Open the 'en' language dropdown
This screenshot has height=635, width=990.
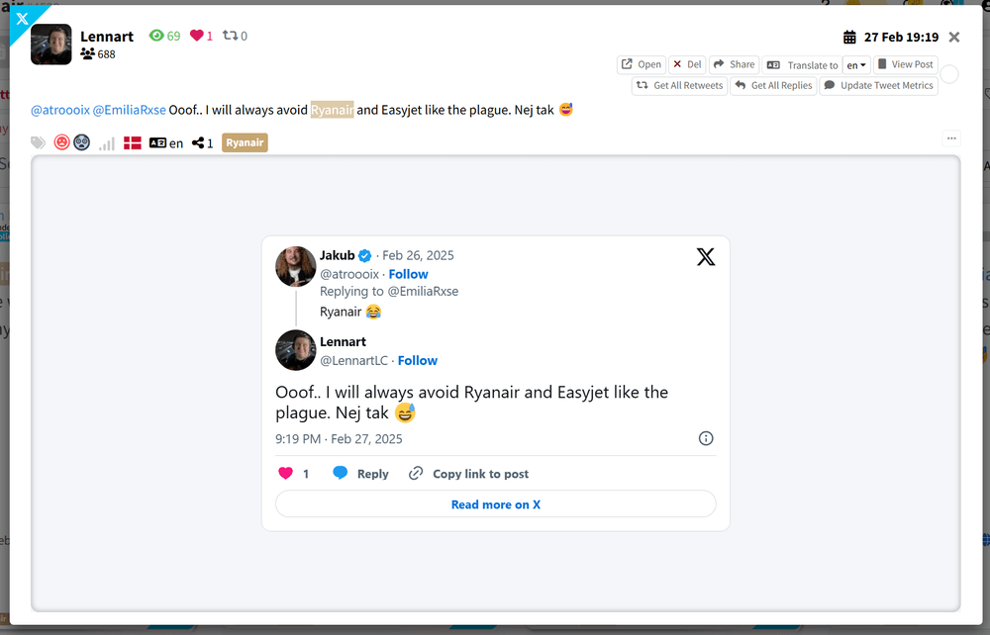(x=856, y=65)
